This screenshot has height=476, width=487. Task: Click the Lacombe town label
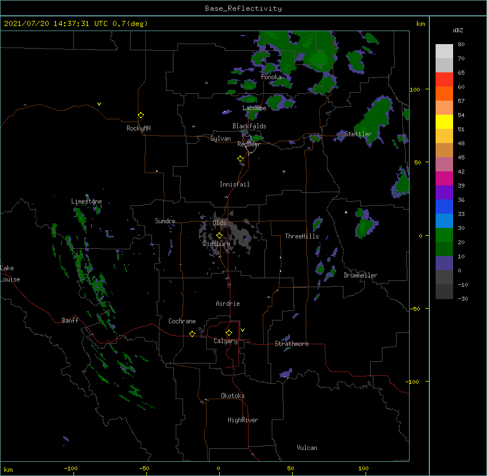click(x=254, y=108)
